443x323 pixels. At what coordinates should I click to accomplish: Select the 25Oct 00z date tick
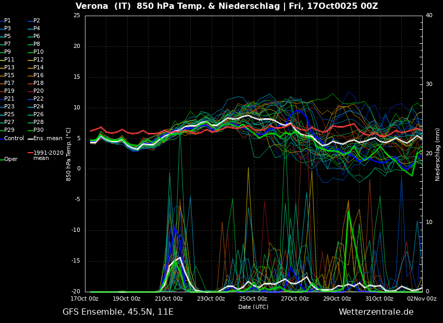[253, 299]
